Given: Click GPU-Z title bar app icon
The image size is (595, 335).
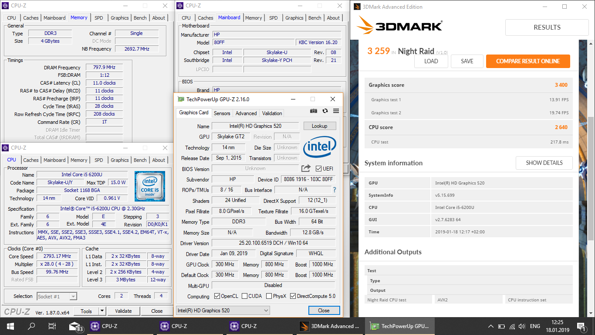Looking at the screenshot, I should 181,99.
